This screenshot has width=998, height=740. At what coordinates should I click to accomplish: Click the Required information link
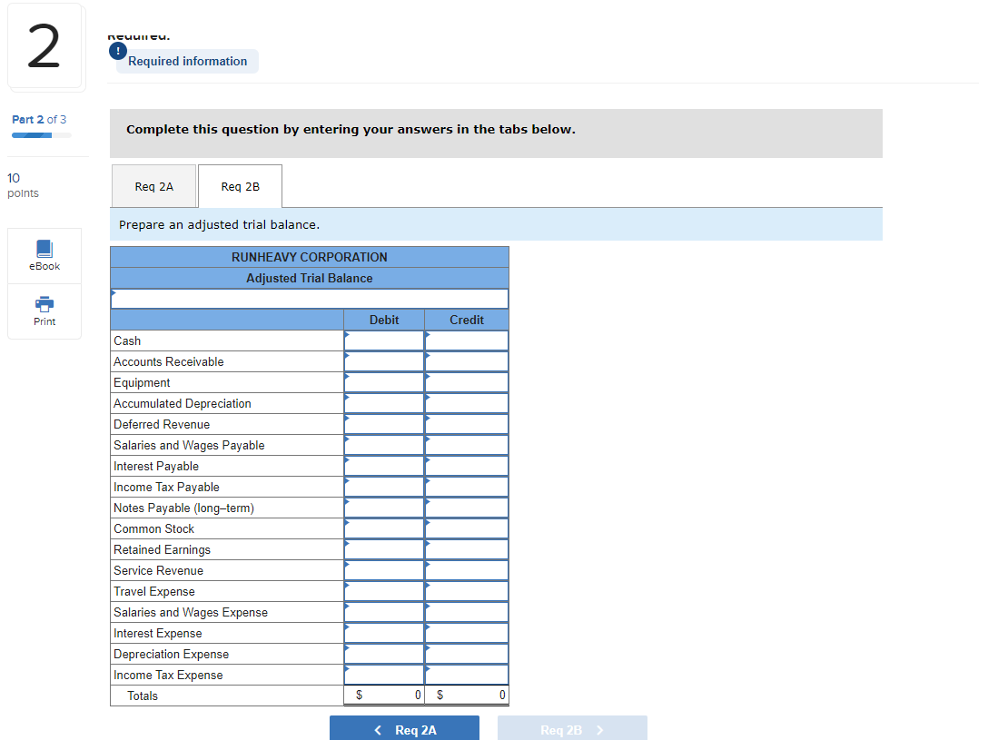click(187, 61)
